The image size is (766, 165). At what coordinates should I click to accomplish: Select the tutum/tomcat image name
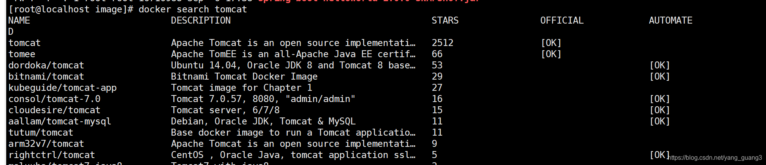click(x=41, y=133)
